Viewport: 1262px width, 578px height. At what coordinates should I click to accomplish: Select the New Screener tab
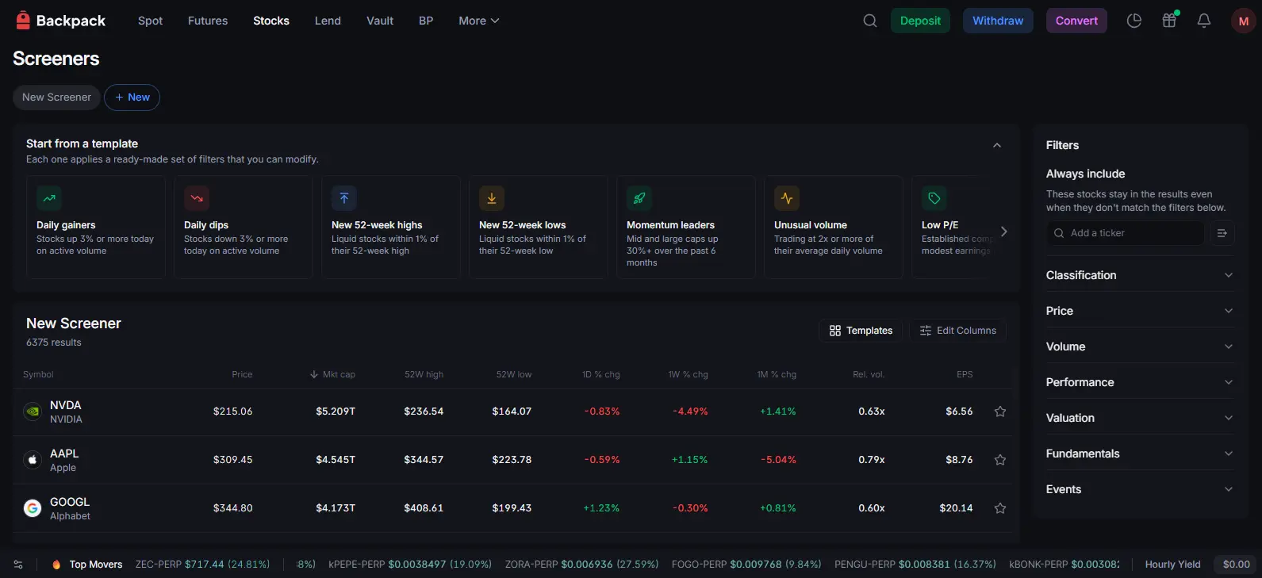[x=56, y=98]
